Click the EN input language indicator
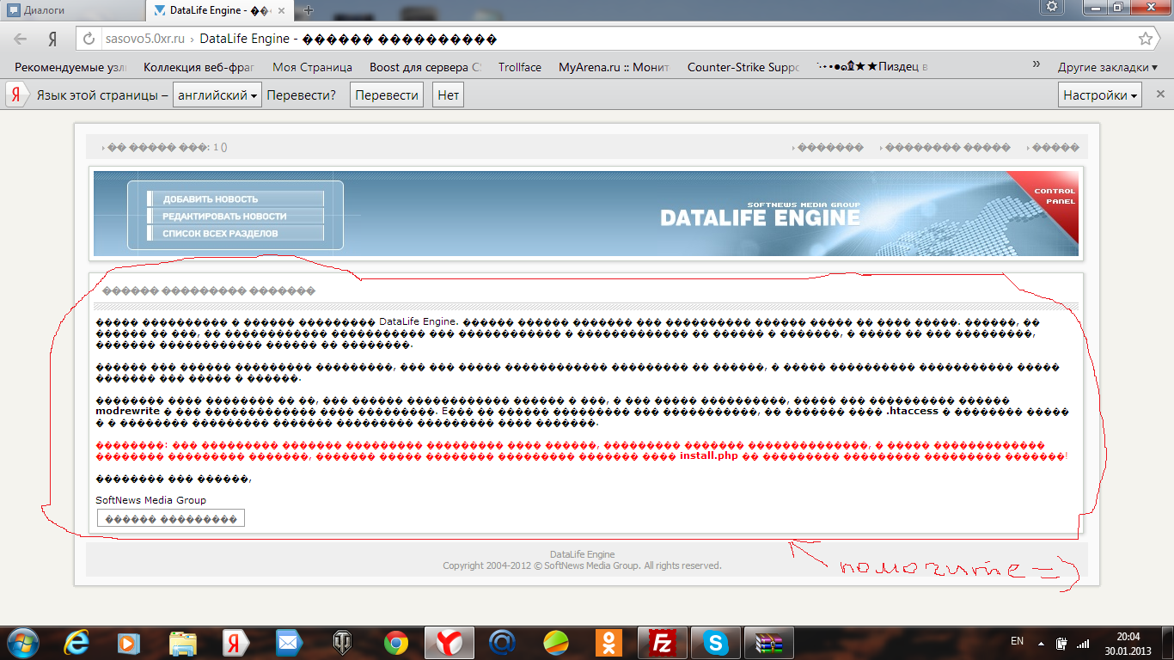The image size is (1174, 660). click(x=1018, y=641)
